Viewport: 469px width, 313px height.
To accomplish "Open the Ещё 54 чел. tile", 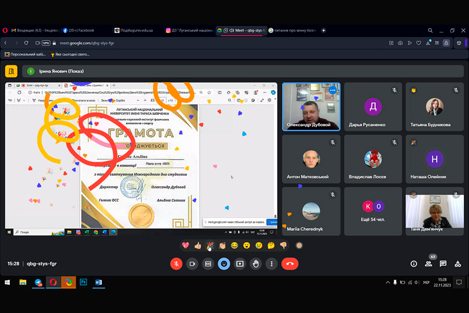I will (x=373, y=211).
